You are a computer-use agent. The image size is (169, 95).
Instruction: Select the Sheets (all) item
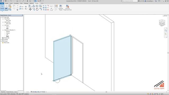[7, 38]
